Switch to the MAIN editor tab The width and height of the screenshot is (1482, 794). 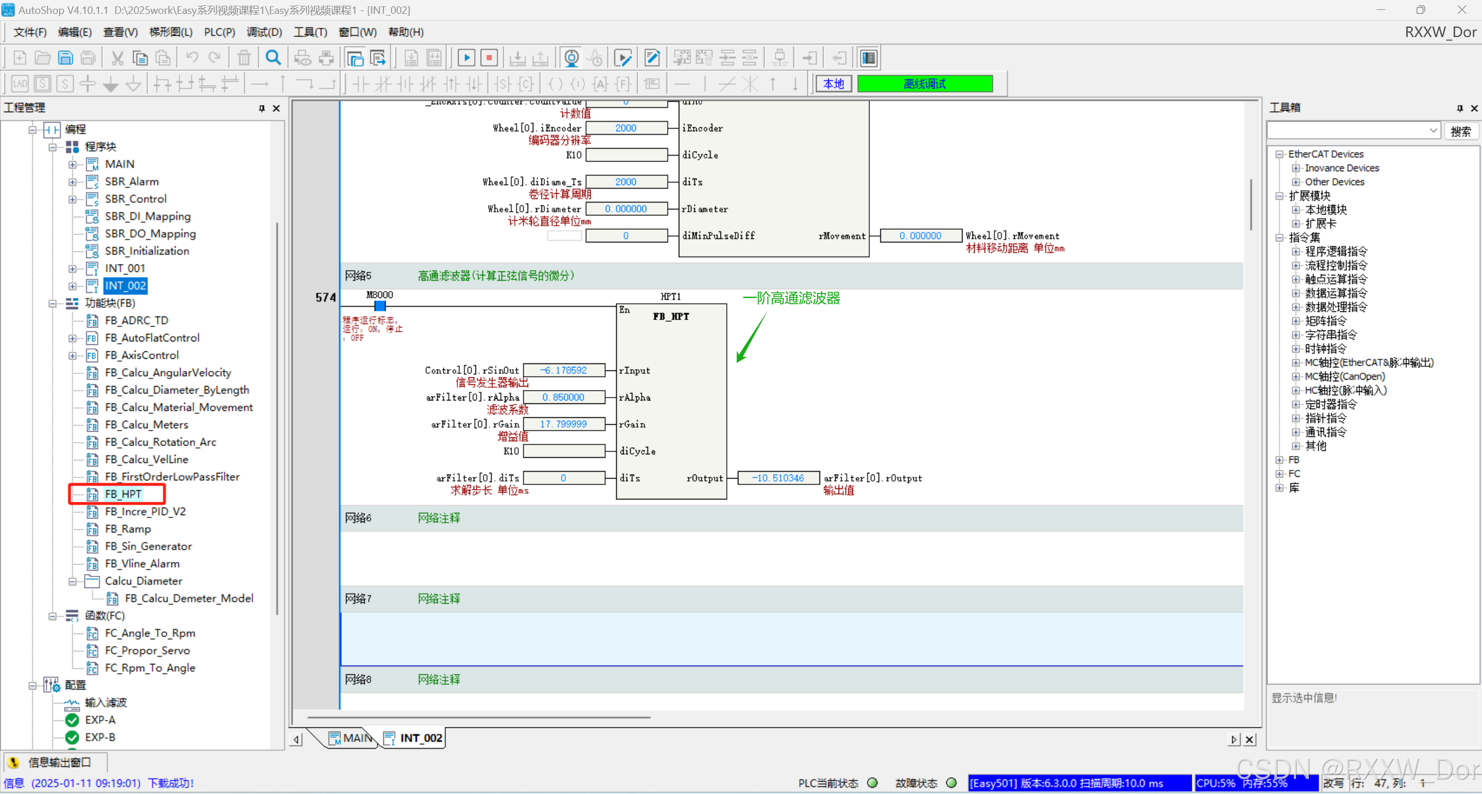pos(351,738)
